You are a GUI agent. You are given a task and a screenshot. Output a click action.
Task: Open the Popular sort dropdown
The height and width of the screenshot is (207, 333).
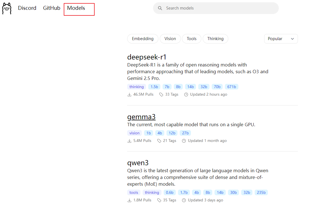pyautogui.click(x=281, y=39)
